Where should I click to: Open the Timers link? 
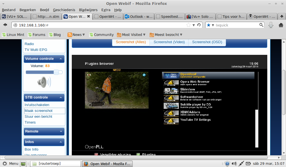point(30,122)
